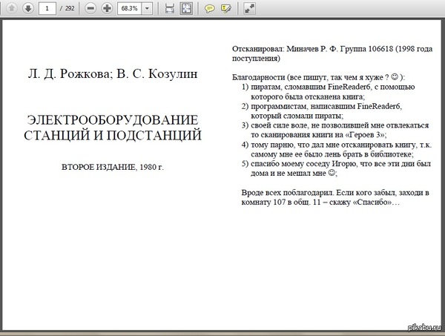Click the author line 'Л. Д. Рожкова; В. С. Козулин'
The width and height of the screenshot is (445, 336).
tap(113, 73)
